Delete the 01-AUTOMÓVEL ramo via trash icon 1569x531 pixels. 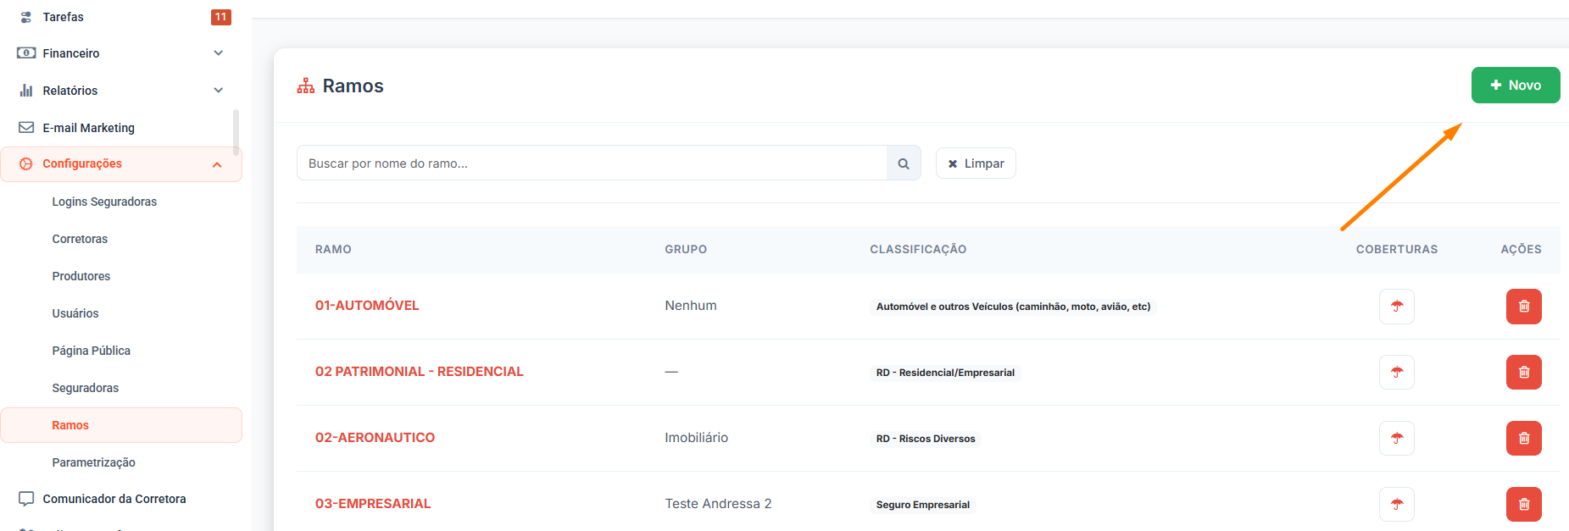pos(1523,307)
